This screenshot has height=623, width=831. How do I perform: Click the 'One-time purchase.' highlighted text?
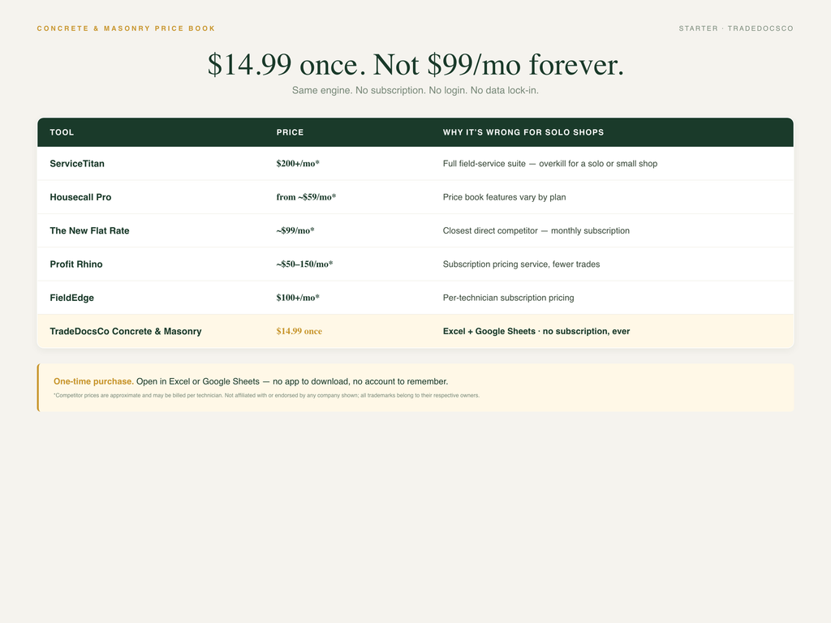click(x=93, y=381)
